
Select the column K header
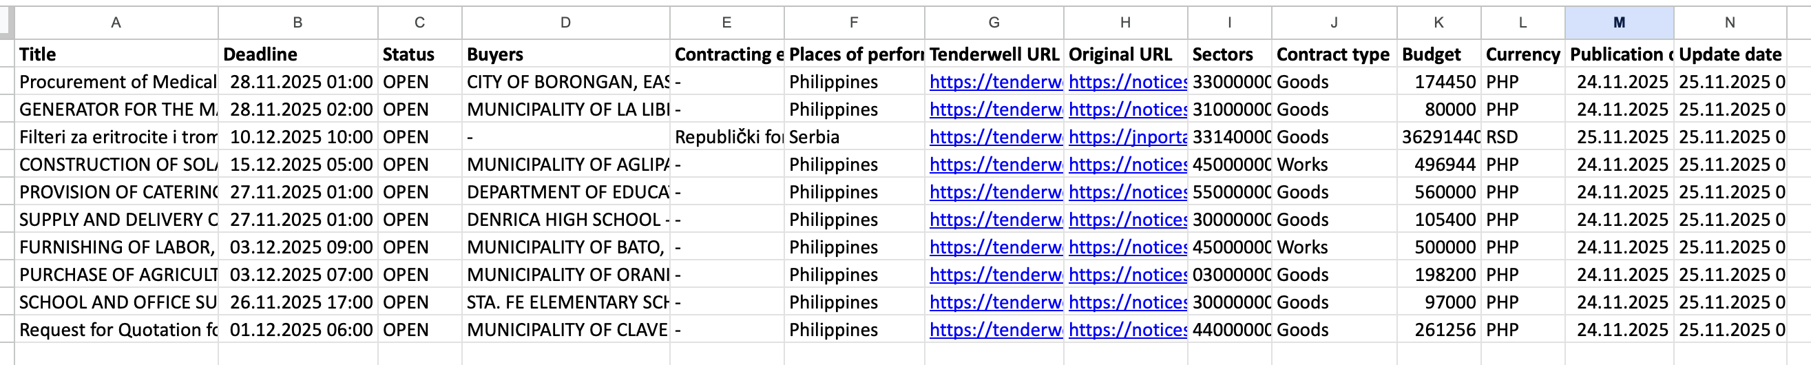pos(1438,23)
